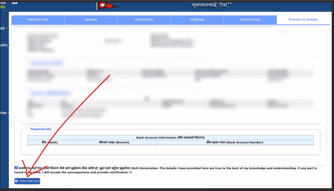Untick the Self-Declaration checkbox
This screenshot has height=191, width=334.
coord(16,168)
